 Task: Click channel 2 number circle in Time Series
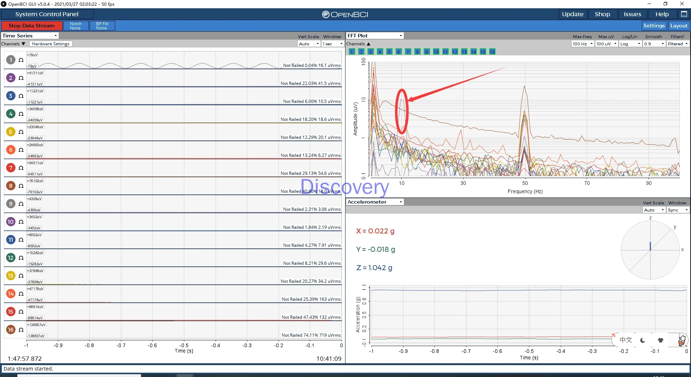click(x=11, y=78)
